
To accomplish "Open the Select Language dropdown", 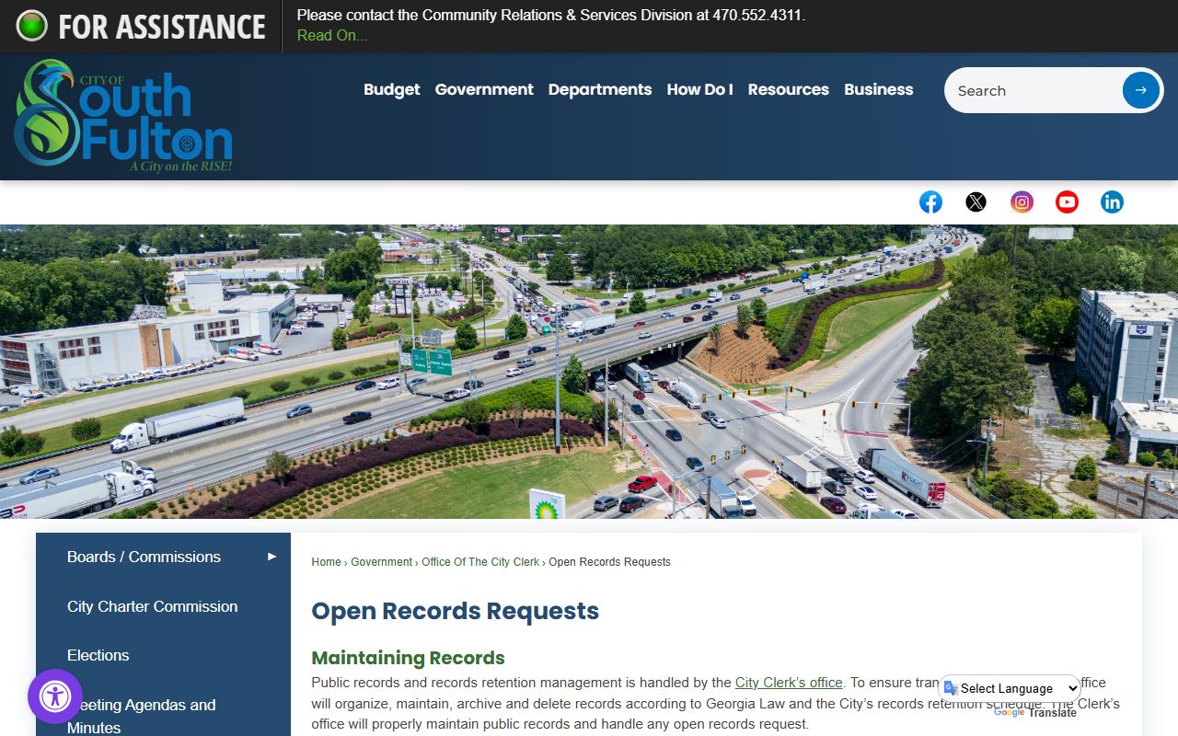I will (x=1010, y=688).
